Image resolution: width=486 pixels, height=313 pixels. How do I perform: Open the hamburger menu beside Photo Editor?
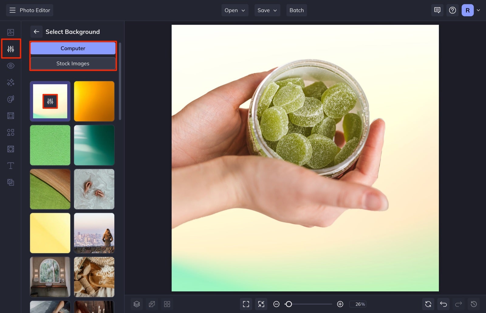click(x=12, y=10)
